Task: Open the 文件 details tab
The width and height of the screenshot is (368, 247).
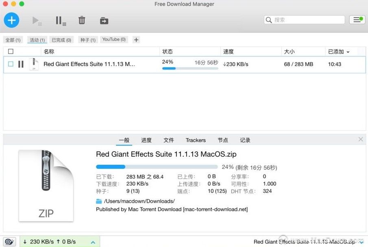Action: 168,140
